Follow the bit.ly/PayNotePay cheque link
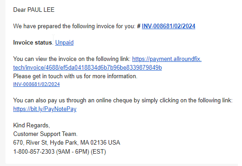Screen dimensions: 242x166 pos(45,109)
